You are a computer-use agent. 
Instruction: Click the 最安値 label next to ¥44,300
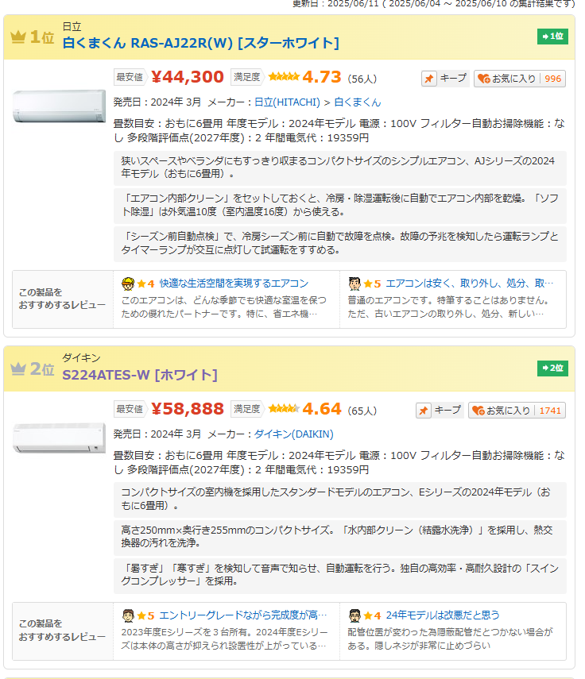(x=130, y=77)
